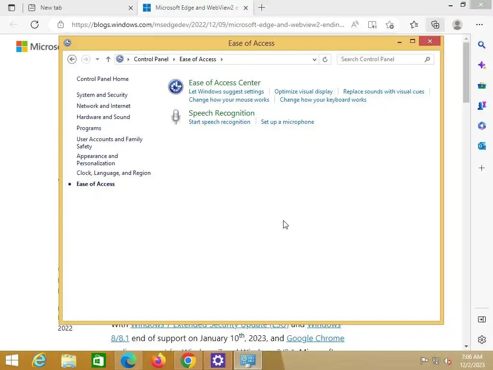Open the Edge Favorites list
This screenshot has width=493, height=370.
414,25
